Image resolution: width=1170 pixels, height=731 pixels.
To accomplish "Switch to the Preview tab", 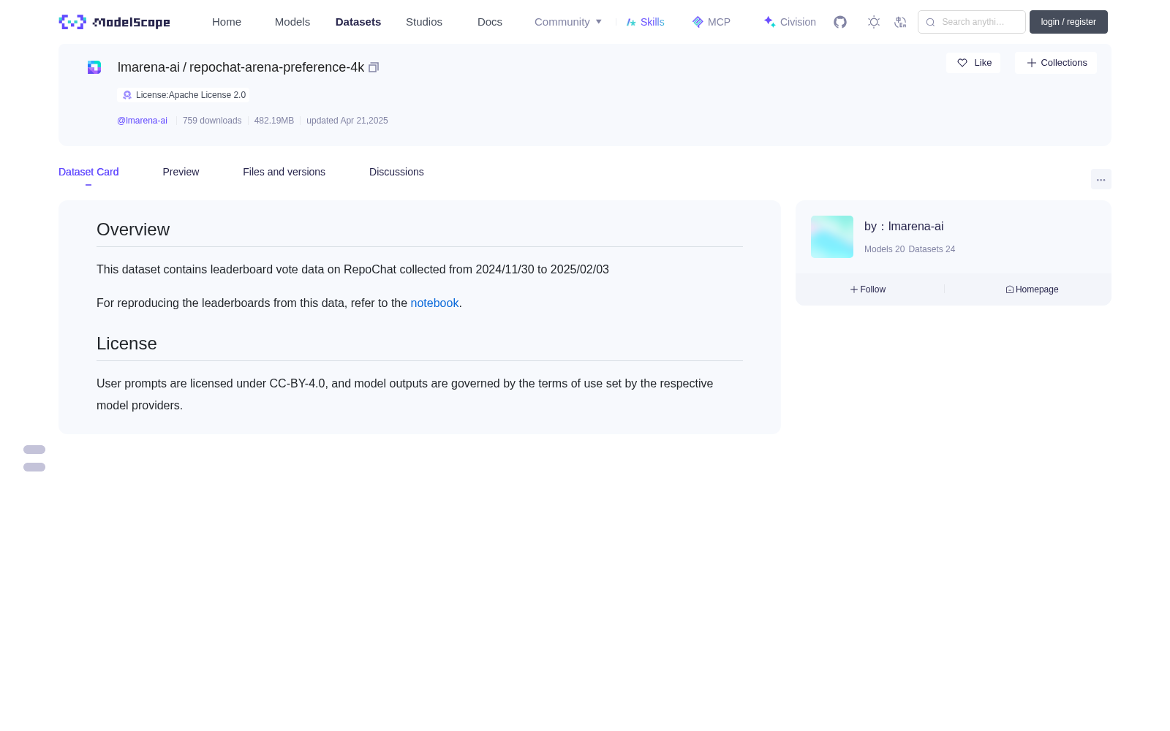I will pos(181,172).
